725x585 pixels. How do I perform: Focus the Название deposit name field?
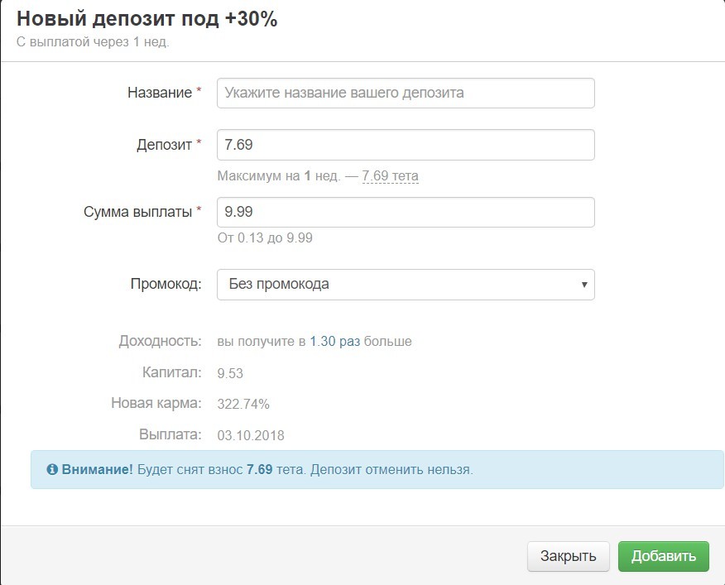pyautogui.click(x=405, y=93)
